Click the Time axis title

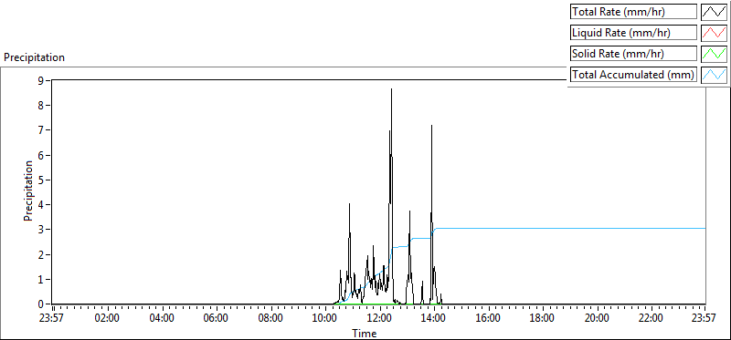click(x=365, y=333)
